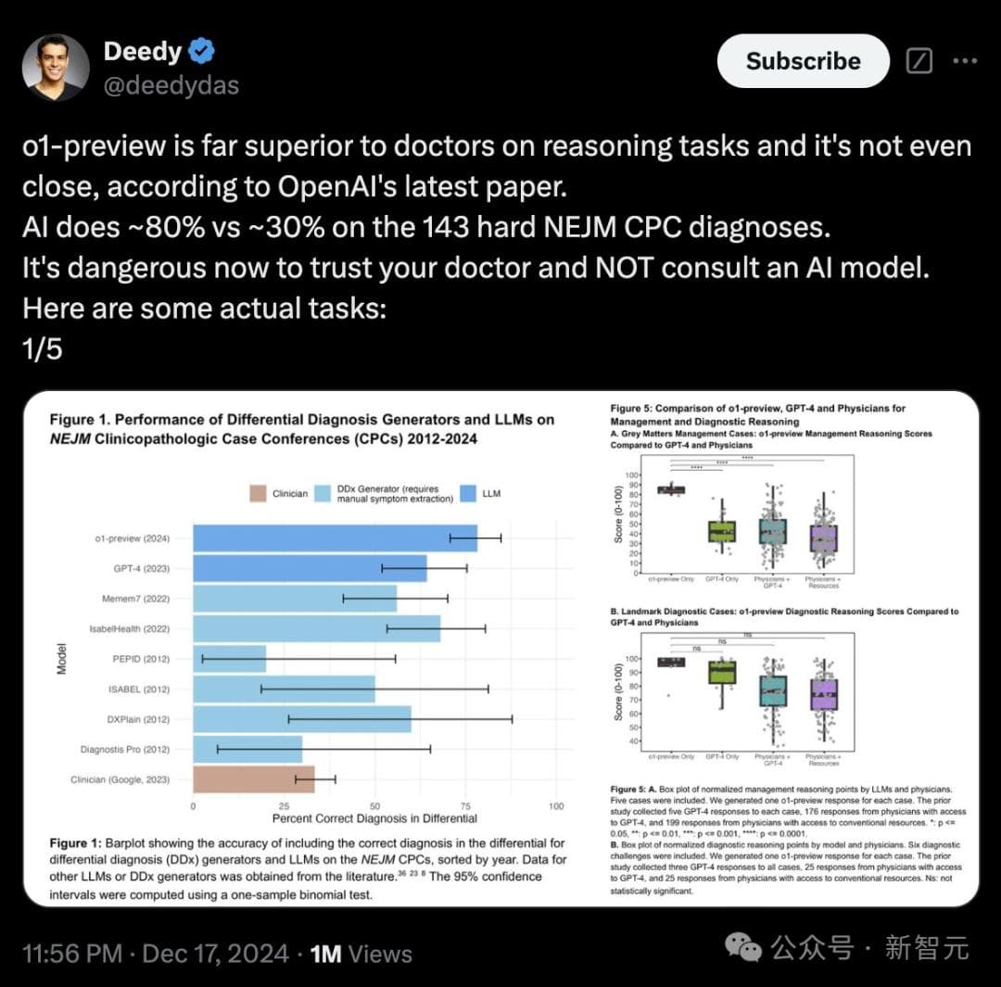This screenshot has height=987, width=1001.
Task: Click the brown Clinician legend swatch
Action: click(259, 493)
